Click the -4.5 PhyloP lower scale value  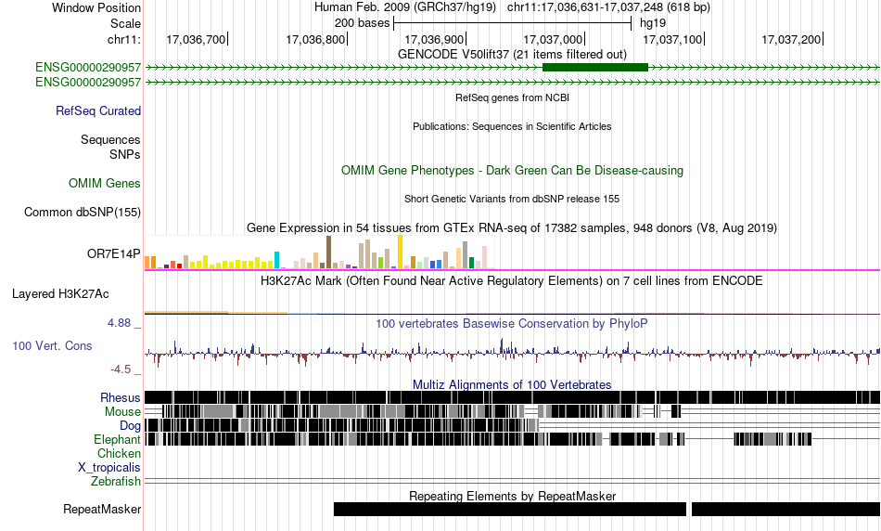[x=121, y=369]
